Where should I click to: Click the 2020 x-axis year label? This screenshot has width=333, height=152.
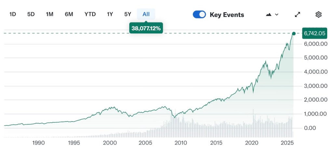251,143
